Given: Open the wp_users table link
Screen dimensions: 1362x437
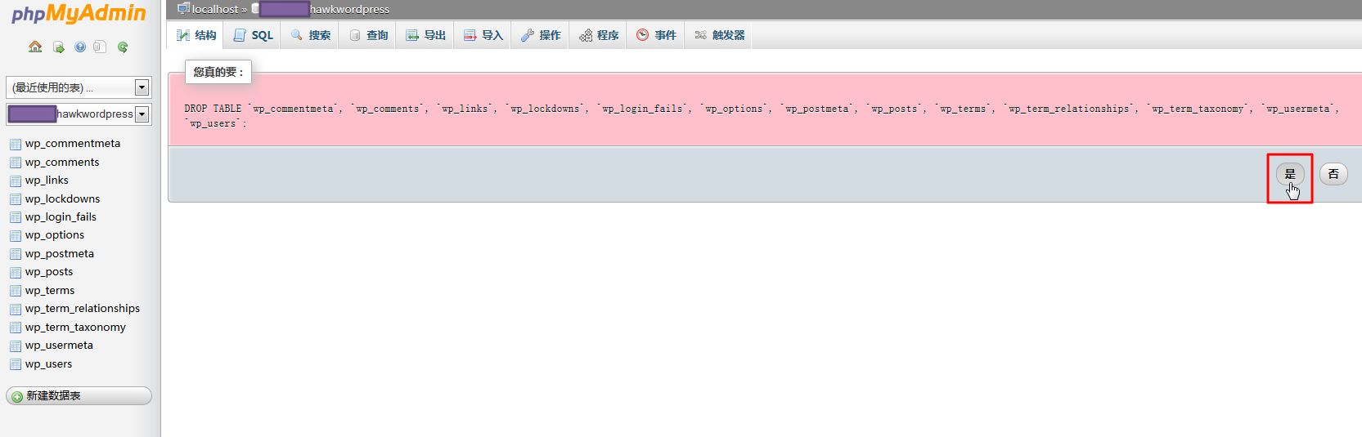Looking at the screenshot, I should point(48,364).
